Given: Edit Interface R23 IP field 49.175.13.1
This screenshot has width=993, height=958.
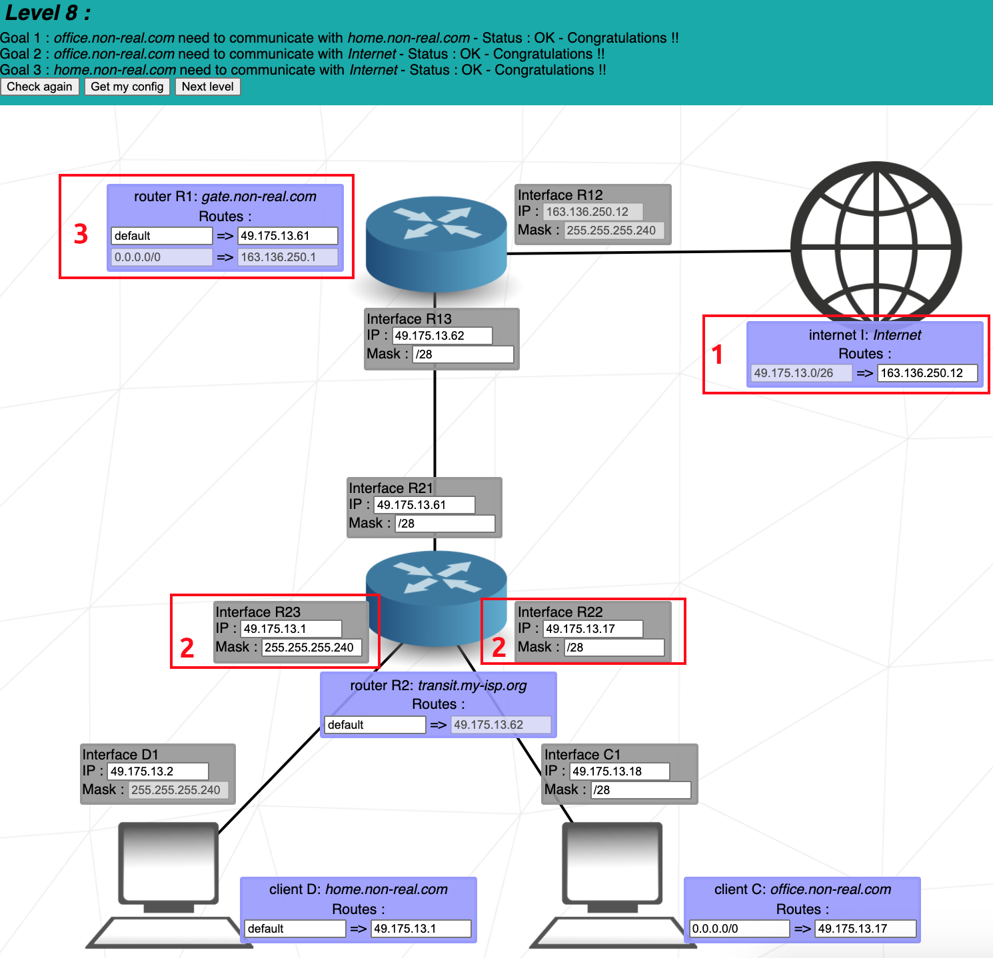Looking at the screenshot, I should tap(291, 629).
